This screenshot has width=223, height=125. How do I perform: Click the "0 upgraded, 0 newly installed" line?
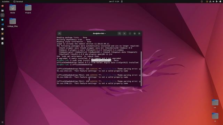[89, 58]
